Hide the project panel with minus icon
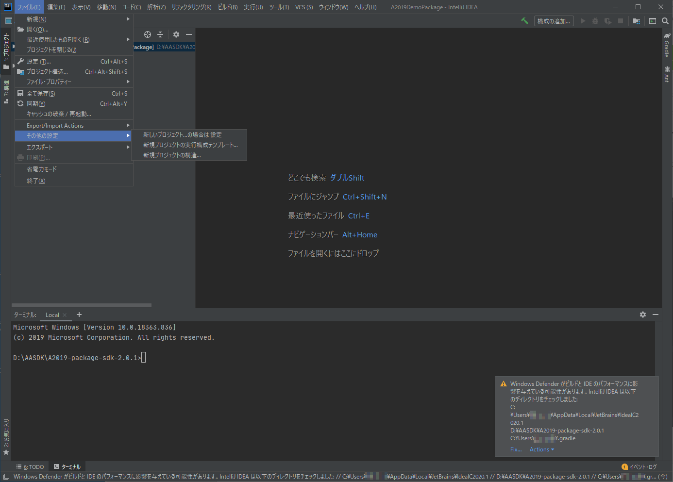The height and width of the screenshot is (482, 673). (189, 34)
